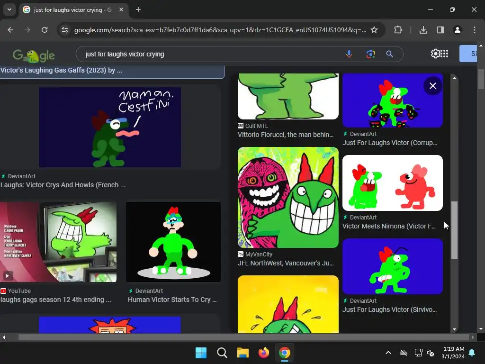
Task: Open 'Victor Meets Nimona' link
Action: pos(389,226)
